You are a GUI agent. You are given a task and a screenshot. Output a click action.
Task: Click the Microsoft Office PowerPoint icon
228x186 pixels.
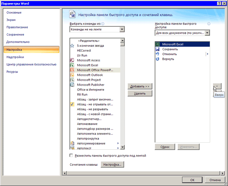tap(72, 70)
